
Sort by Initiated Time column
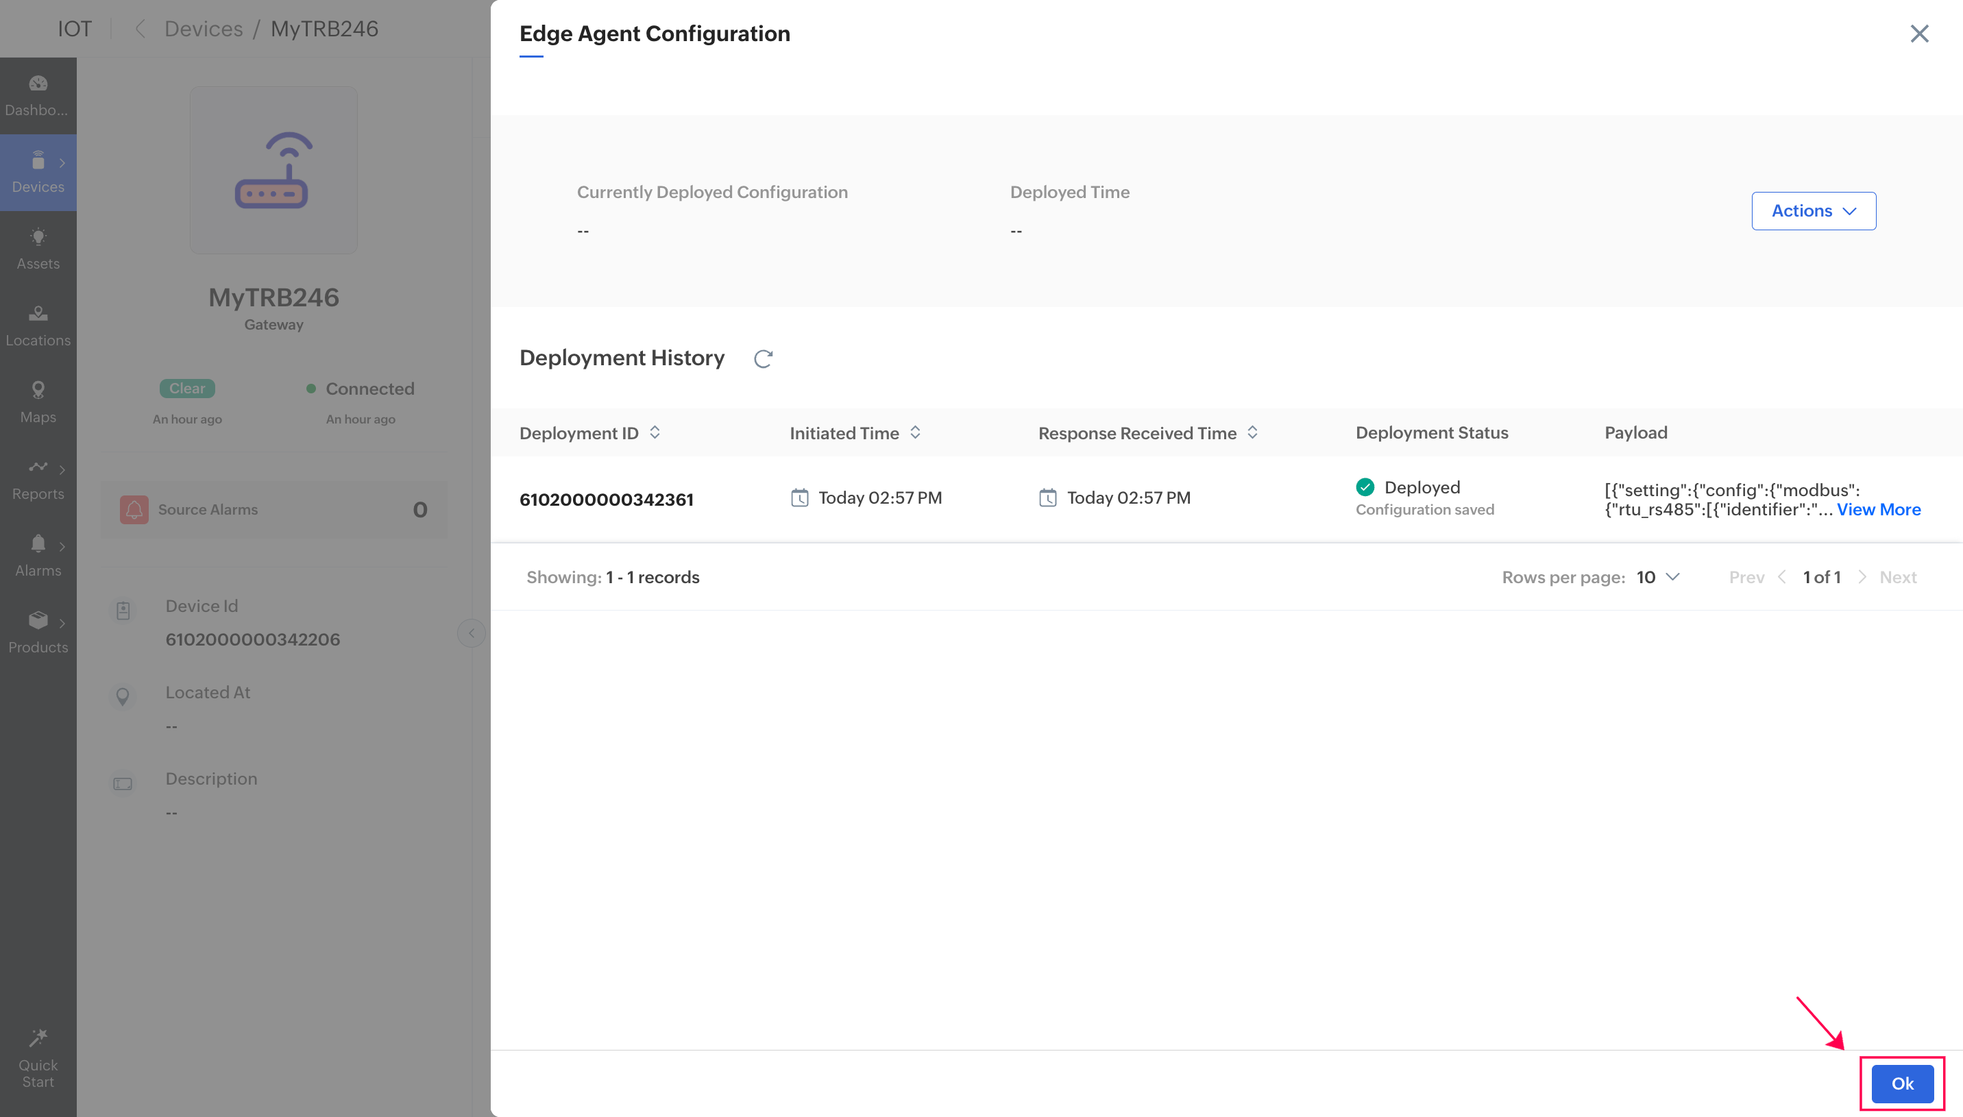915,432
